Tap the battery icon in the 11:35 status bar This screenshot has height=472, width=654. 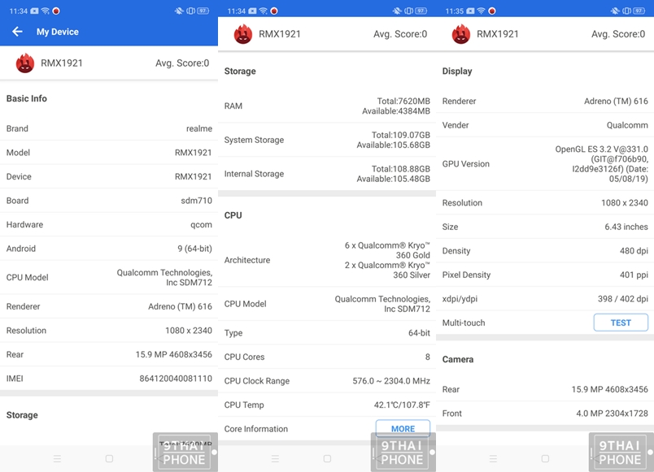[639, 11]
